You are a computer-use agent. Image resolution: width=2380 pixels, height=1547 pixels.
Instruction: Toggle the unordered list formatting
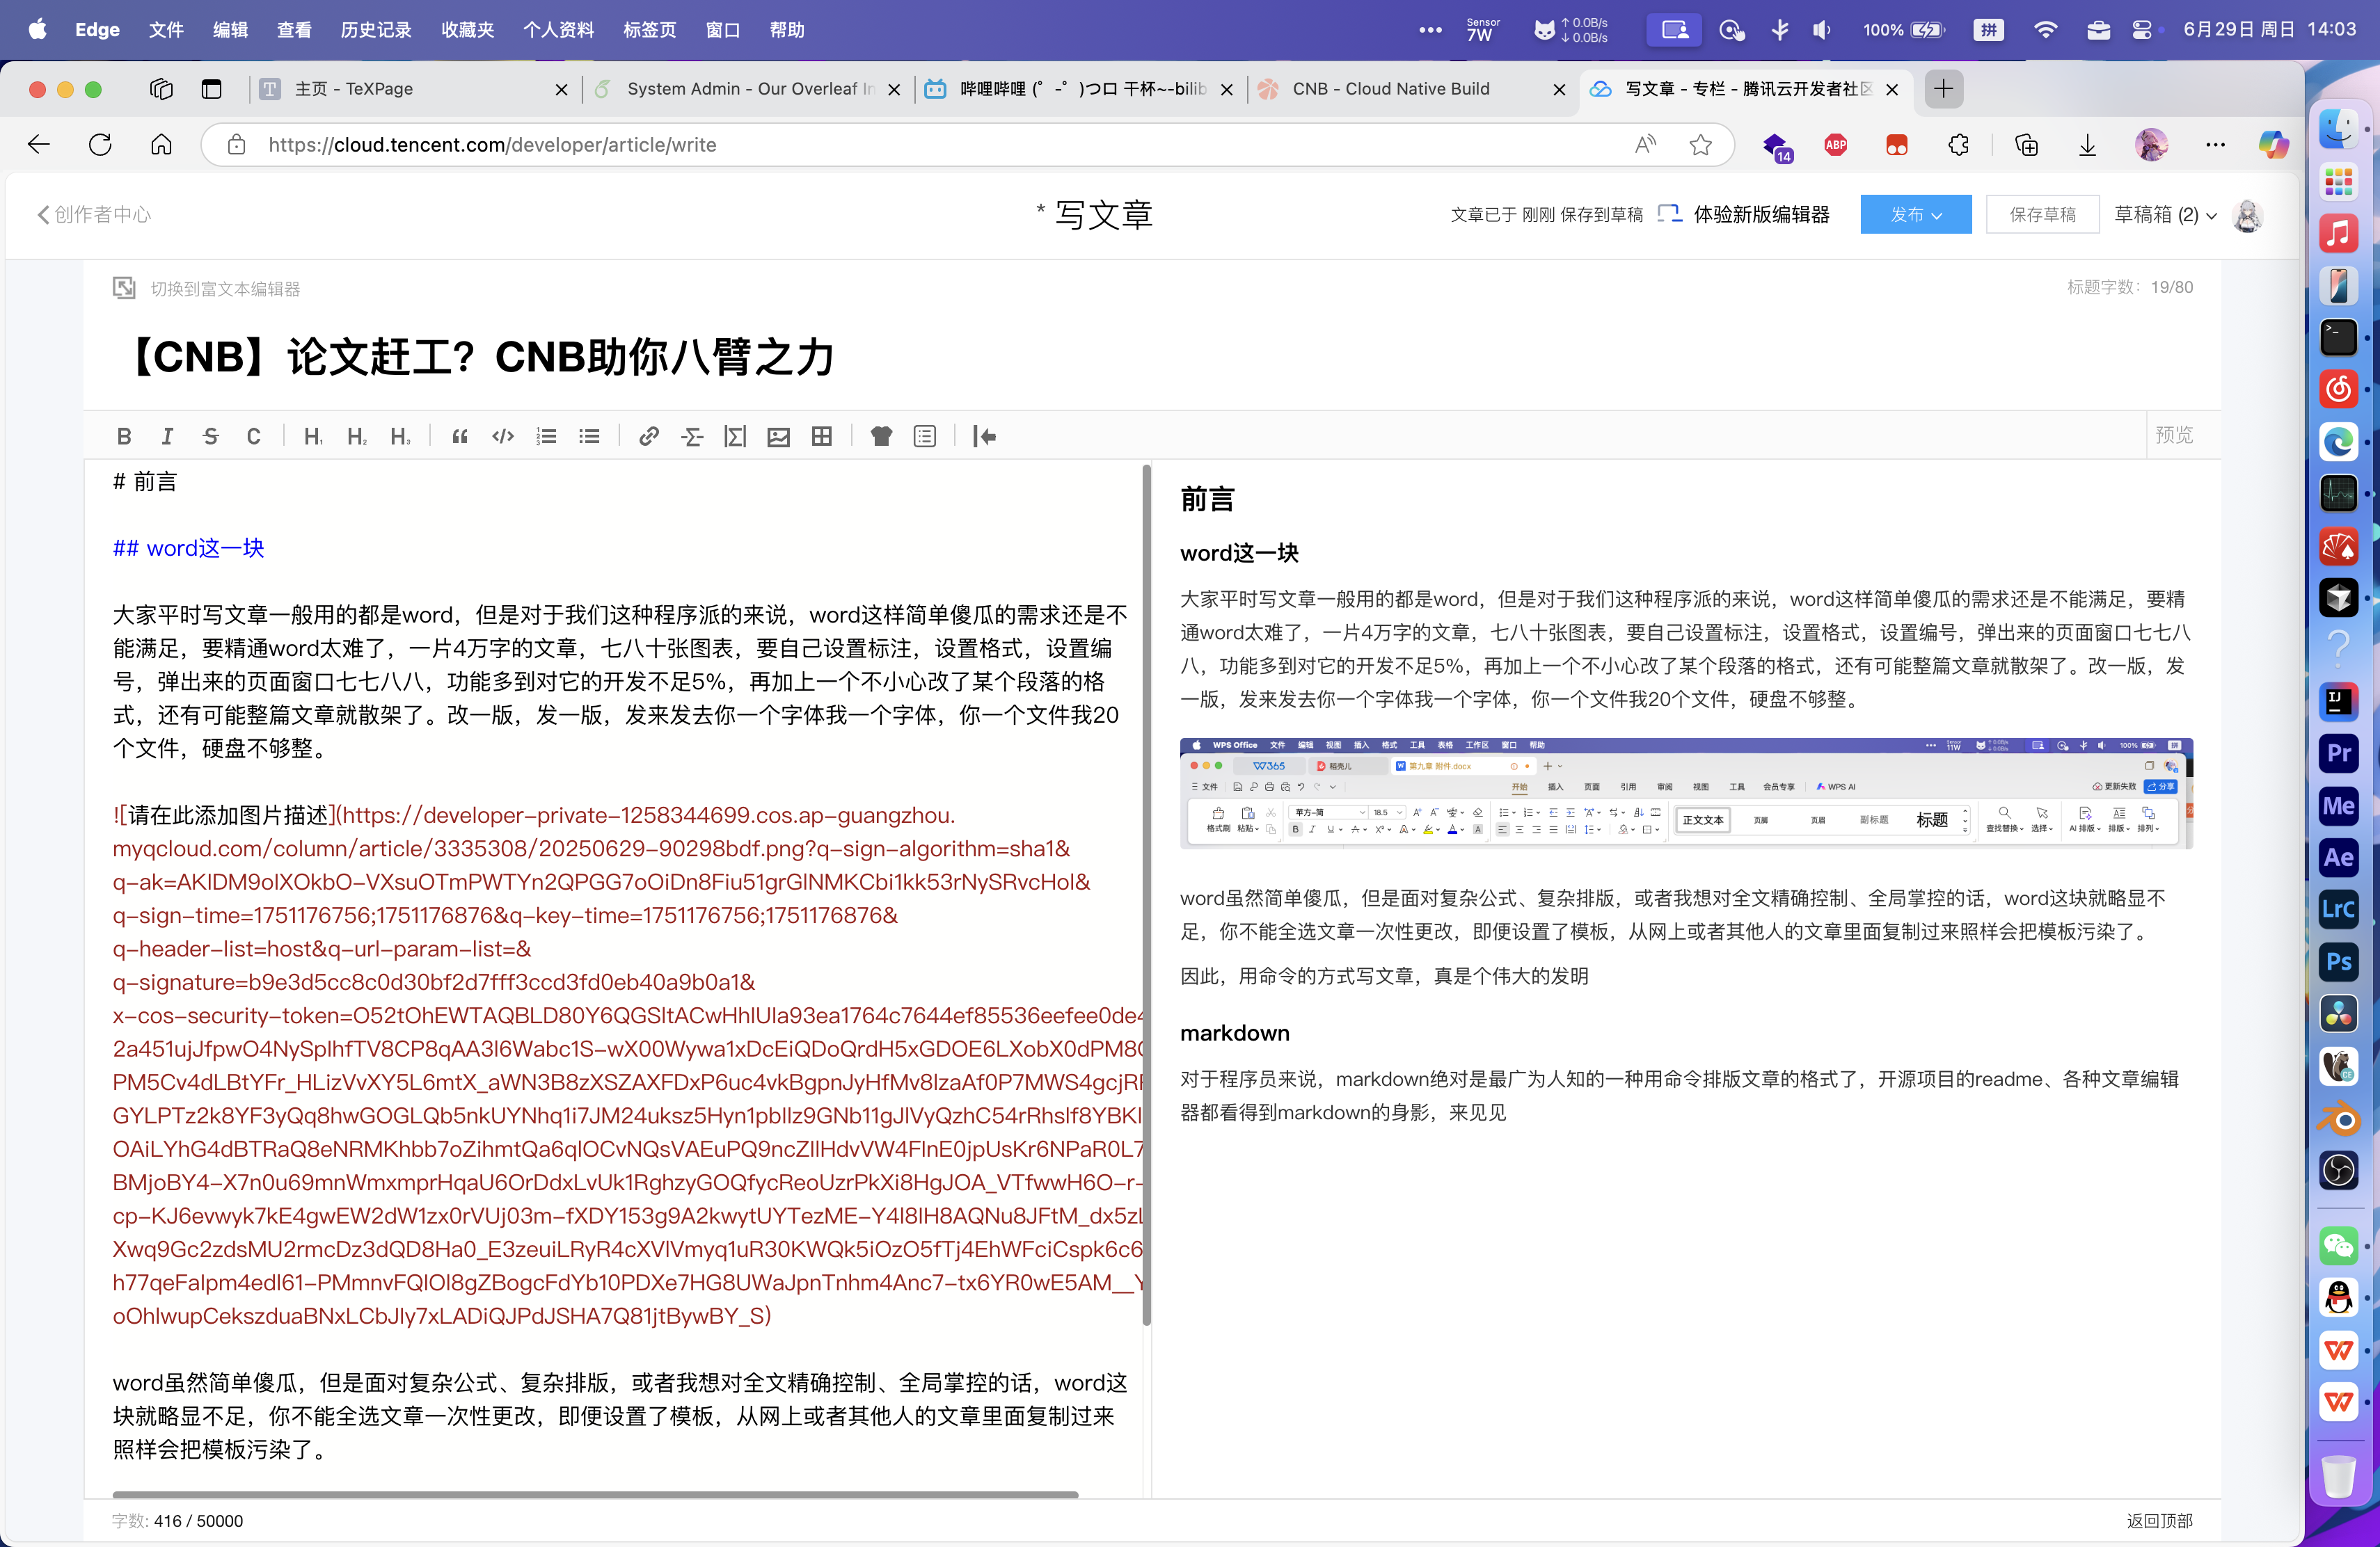click(589, 437)
